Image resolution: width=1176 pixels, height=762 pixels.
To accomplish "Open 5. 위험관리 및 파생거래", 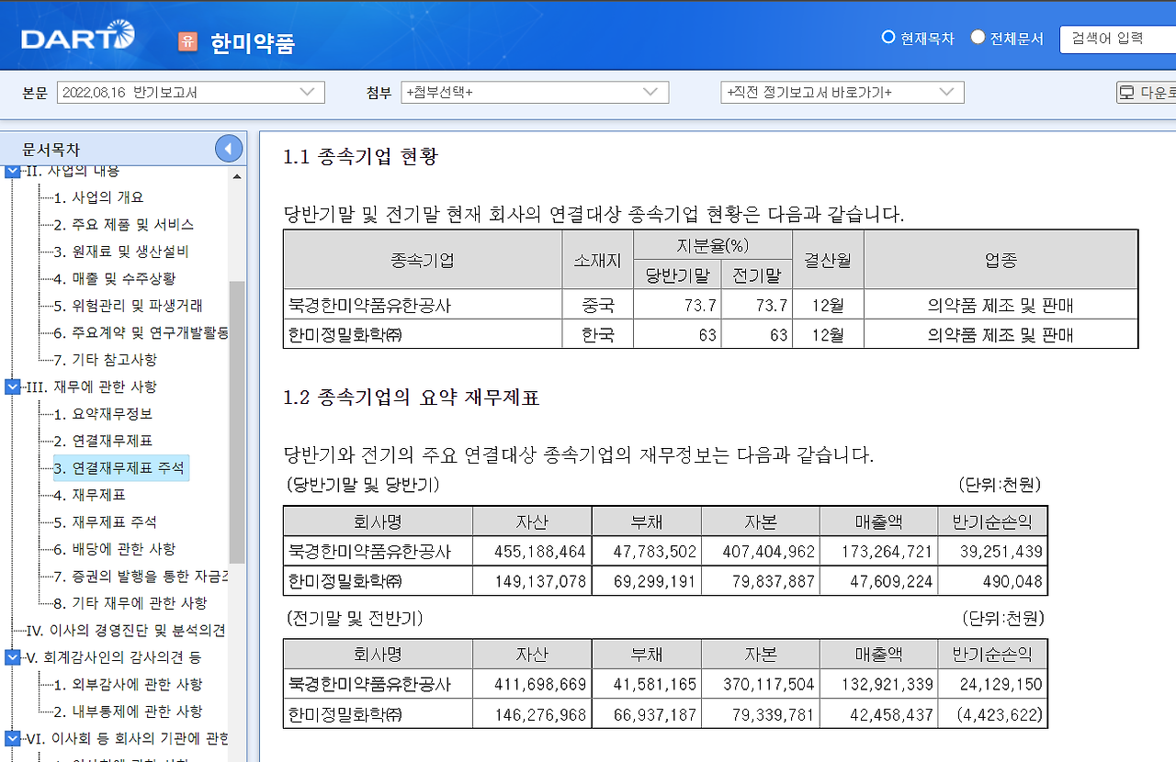I will [x=128, y=306].
